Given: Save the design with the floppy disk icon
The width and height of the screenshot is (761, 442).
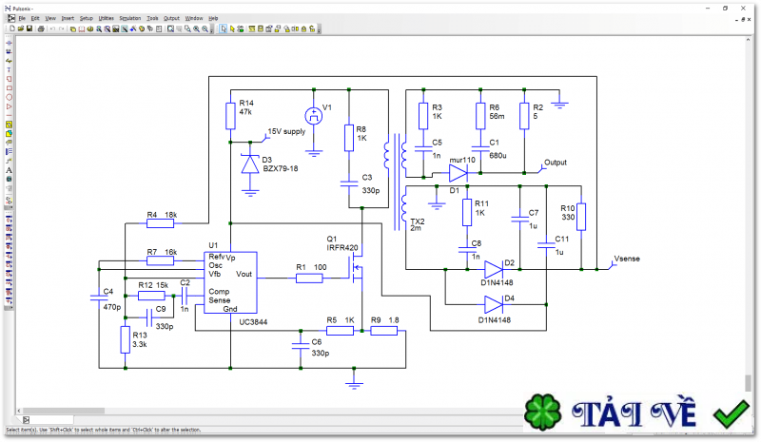Looking at the screenshot, I should 29,29.
